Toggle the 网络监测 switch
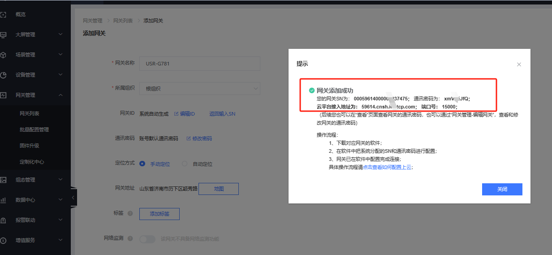552x255 pixels. click(x=147, y=239)
